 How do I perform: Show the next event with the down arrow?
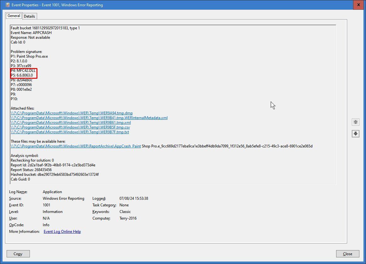click(x=356, y=134)
